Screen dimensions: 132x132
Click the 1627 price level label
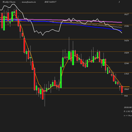pos(126,14)
